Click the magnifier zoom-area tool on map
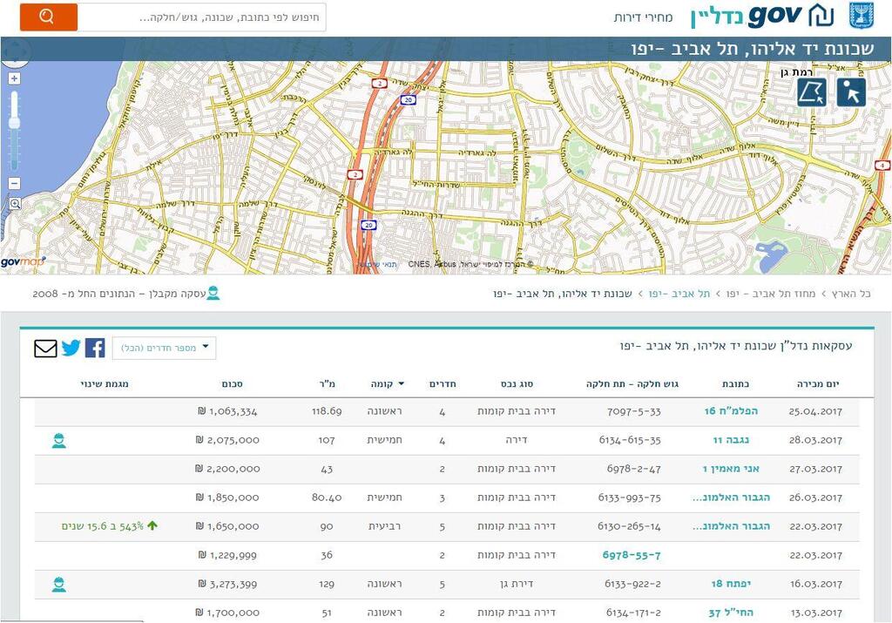 pos(15,204)
